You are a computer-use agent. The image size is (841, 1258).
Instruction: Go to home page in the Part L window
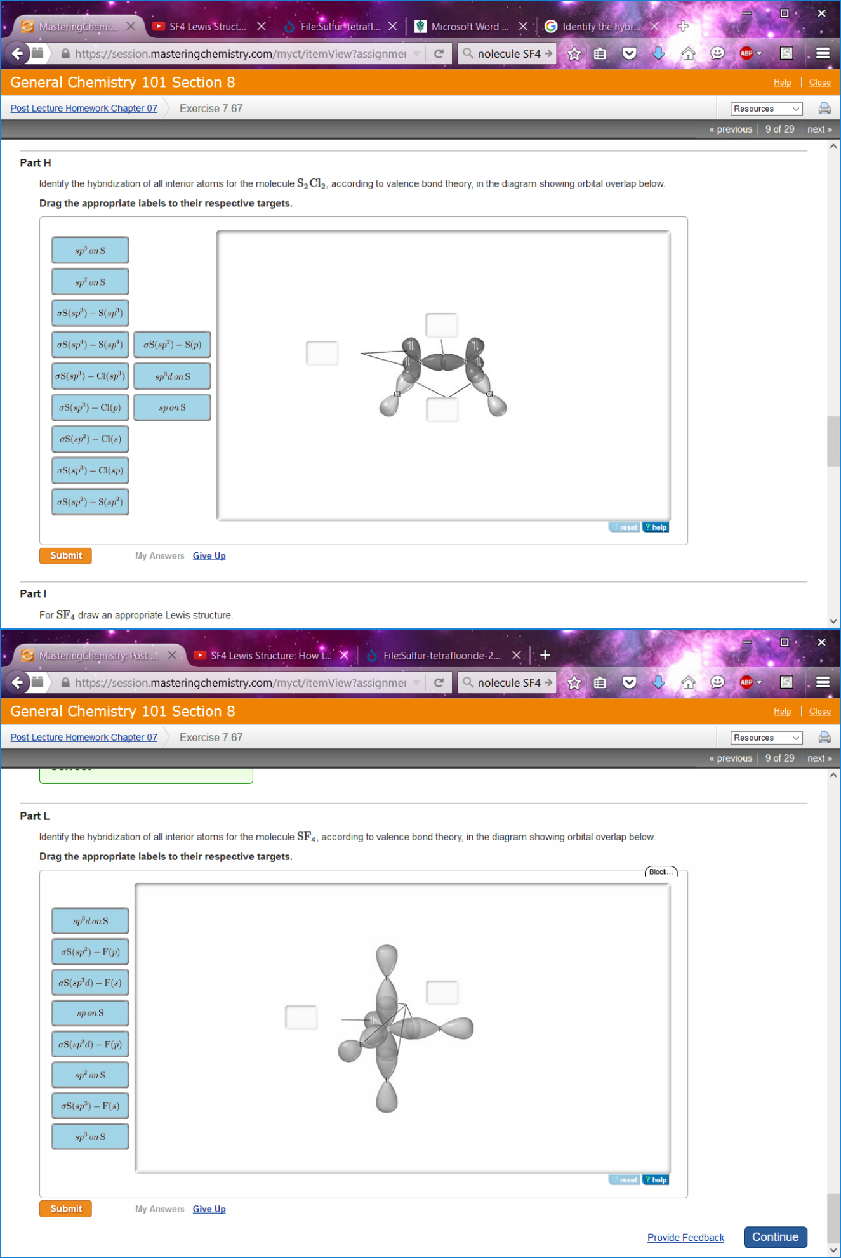pos(688,682)
